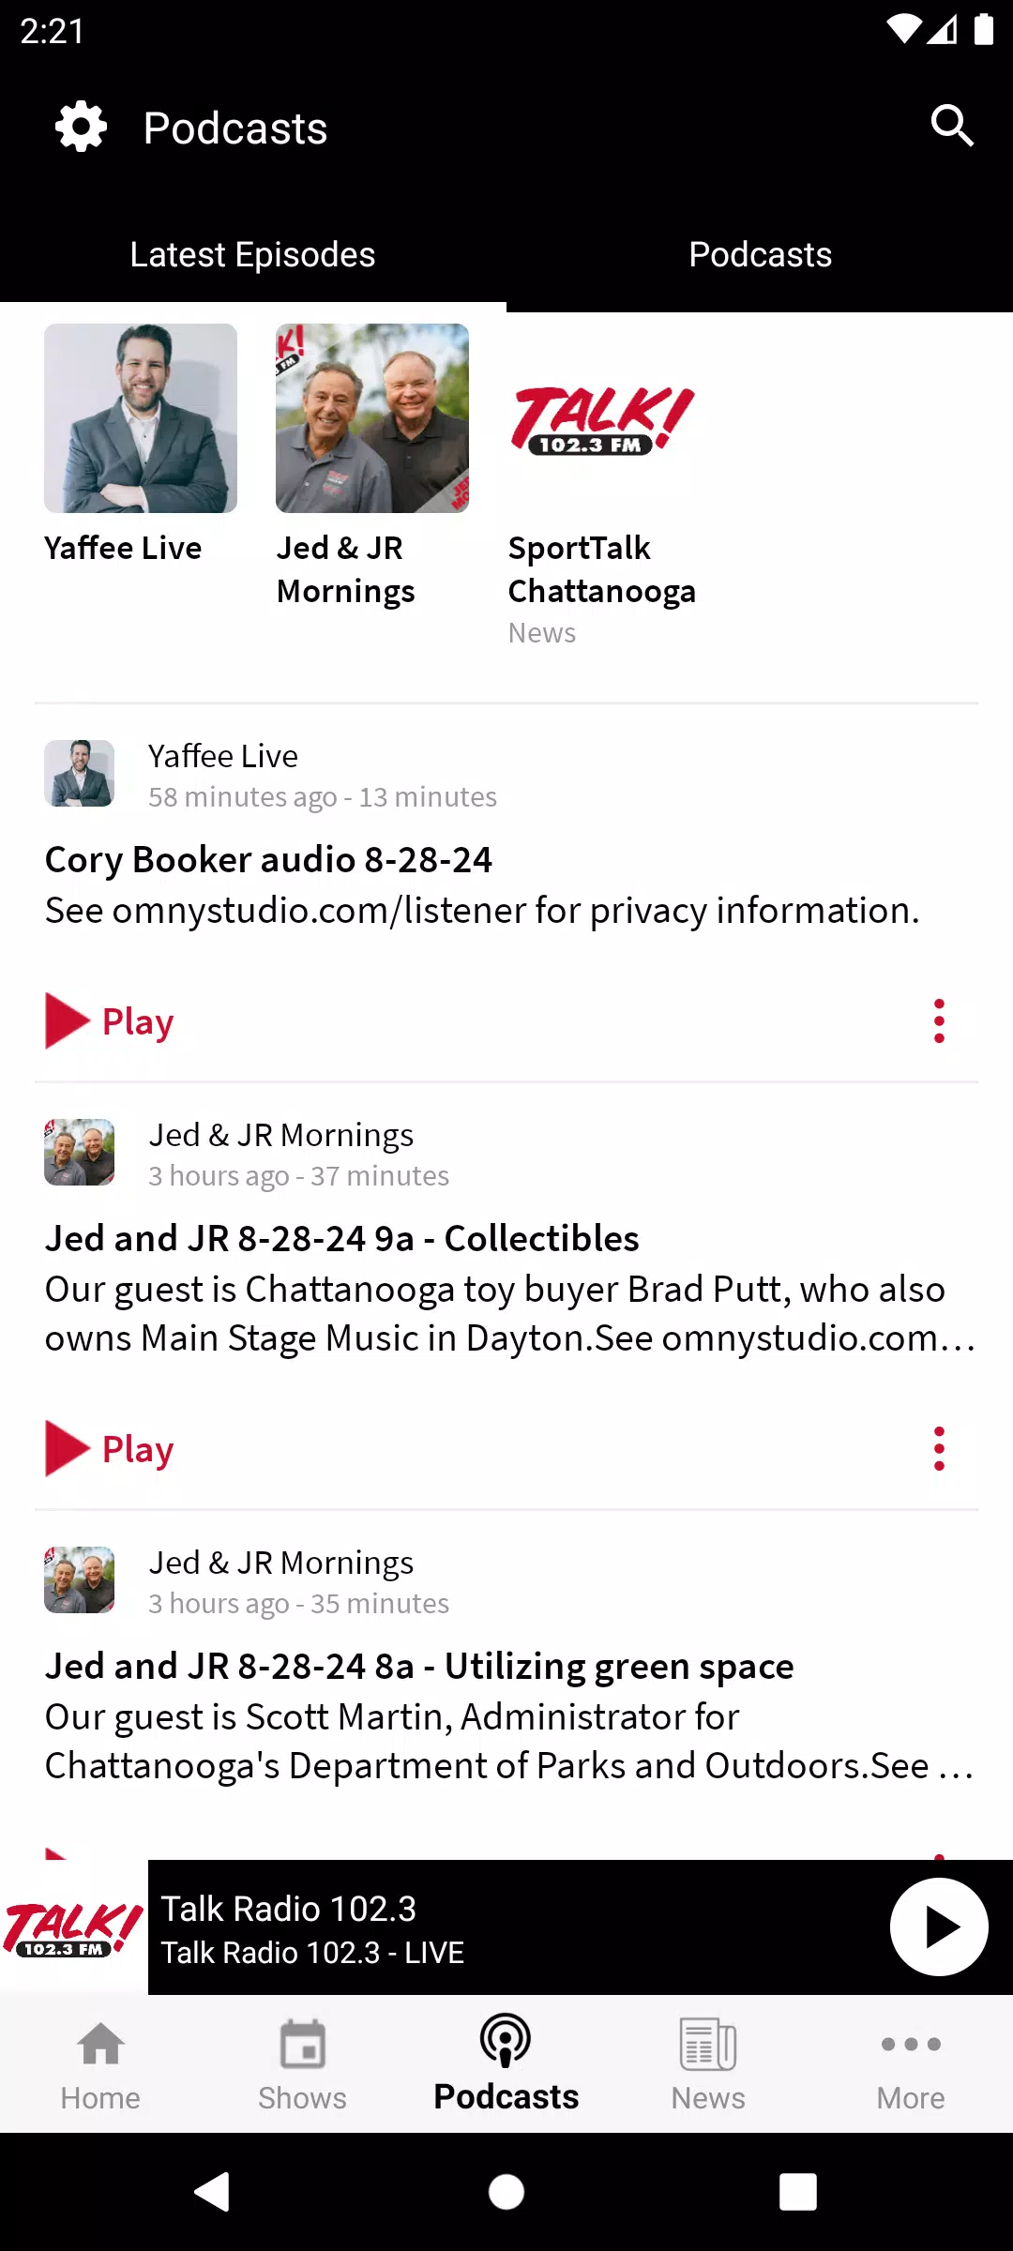The width and height of the screenshot is (1013, 2251).
Task: Open the Jed & JR Mornings podcast thumbnail
Action: tap(372, 418)
